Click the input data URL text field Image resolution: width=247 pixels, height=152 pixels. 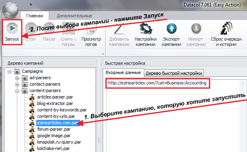(x=158, y=83)
